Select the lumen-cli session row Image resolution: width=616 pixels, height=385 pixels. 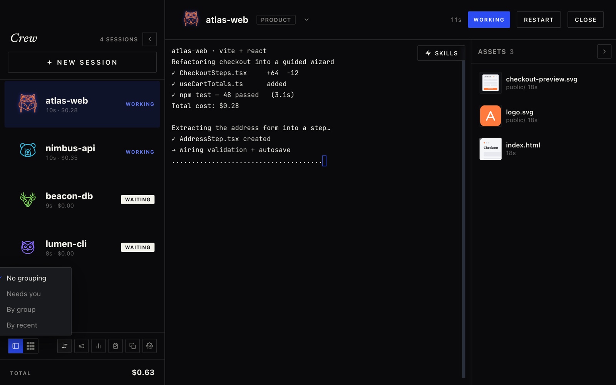click(x=82, y=247)
